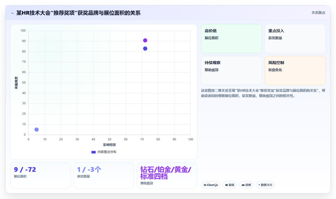Viewport: 336px width, 199px height.
Task: Click the square icon in the Chart.js tag
Action: coord(205,185)
